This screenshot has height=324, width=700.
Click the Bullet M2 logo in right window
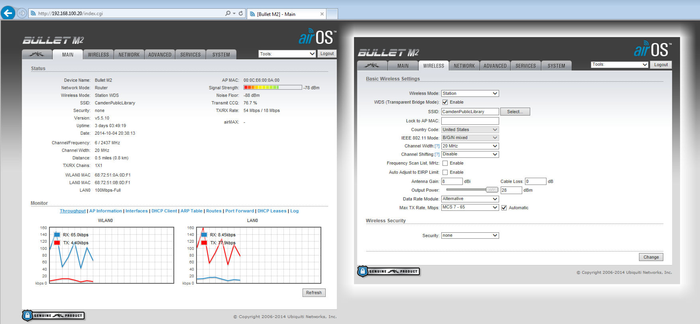388,53
